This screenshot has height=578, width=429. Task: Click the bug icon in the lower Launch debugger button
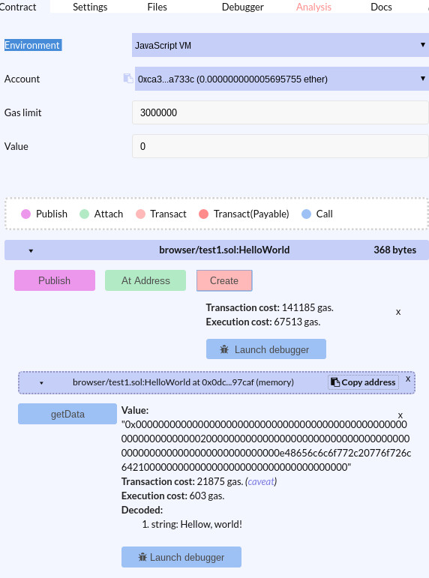point(142,557)
